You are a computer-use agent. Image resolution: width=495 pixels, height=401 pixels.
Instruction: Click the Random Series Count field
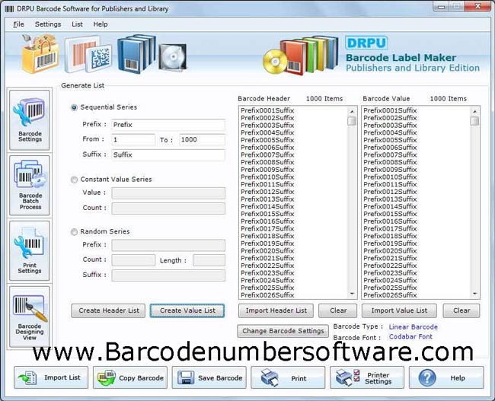(133, 260)
